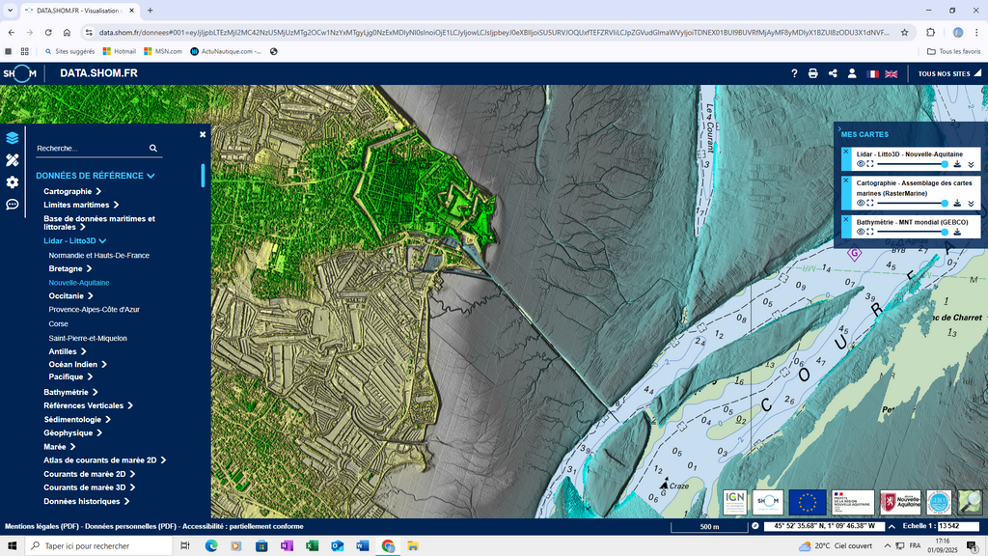Click the catalogue panel scrollbar

tap(203, 176)
